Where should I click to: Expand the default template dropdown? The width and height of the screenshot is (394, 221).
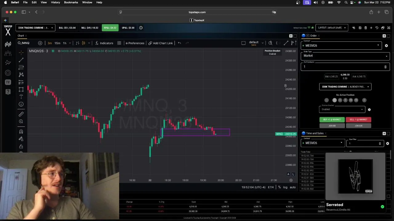click(x=263, y=43)
